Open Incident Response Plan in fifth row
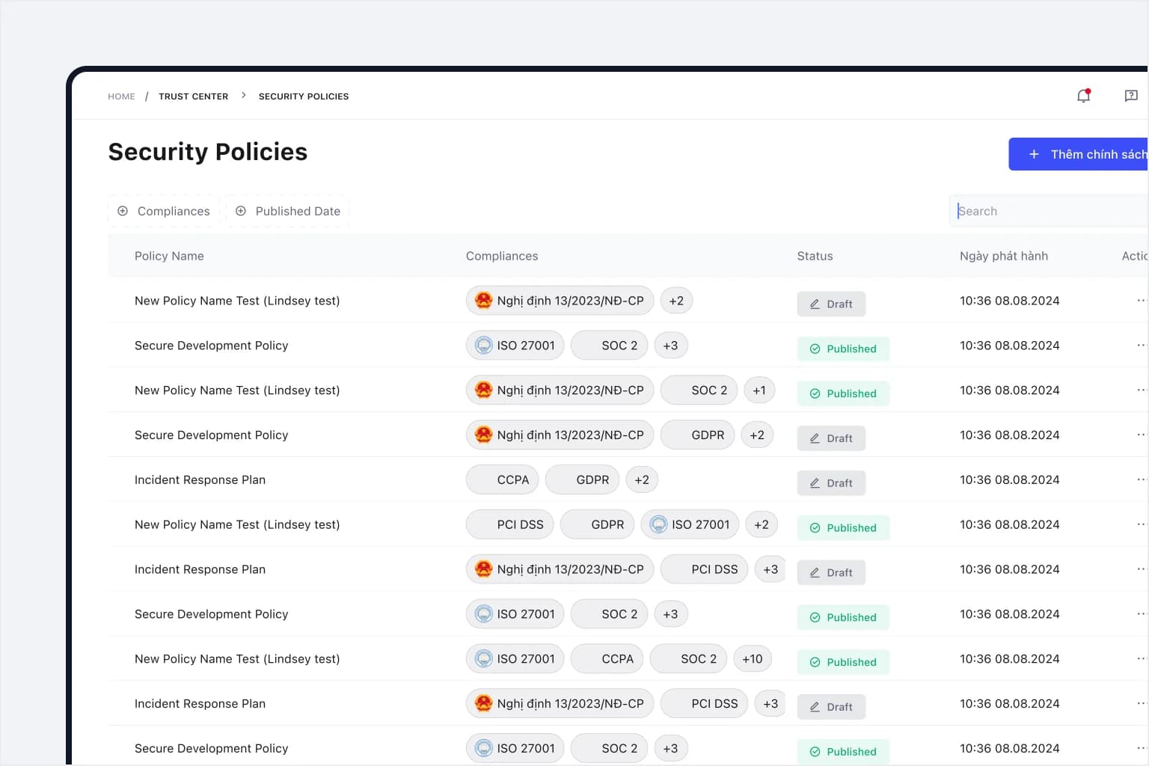Viewport: 1149px width, 766px height. tap(200, 480)
